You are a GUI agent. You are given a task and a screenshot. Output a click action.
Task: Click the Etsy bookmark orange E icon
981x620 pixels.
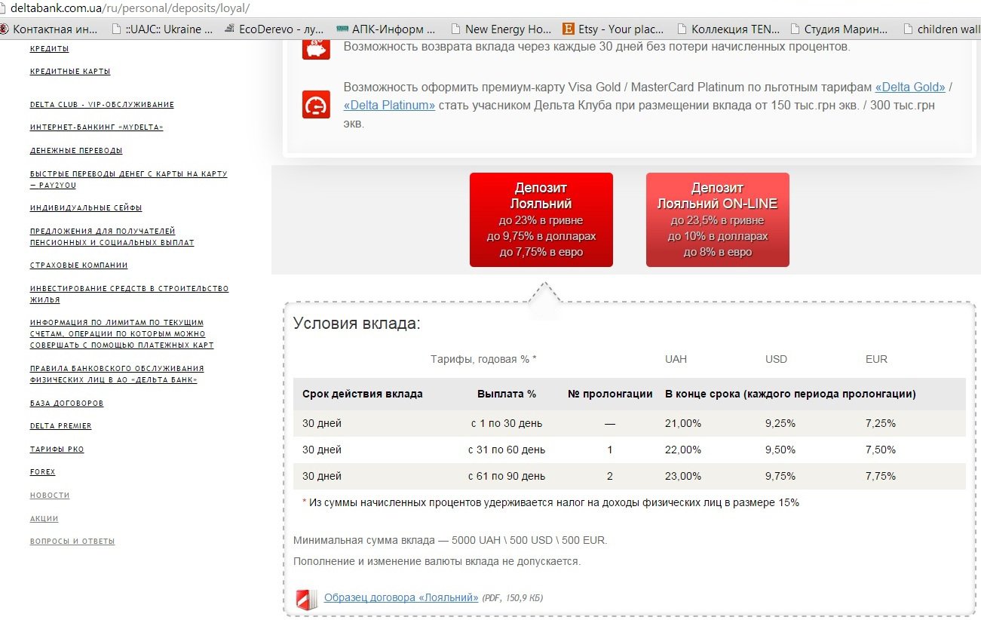click(569, 29)
